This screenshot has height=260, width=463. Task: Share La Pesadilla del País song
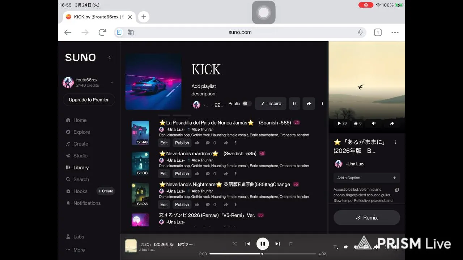click(226, 143)
